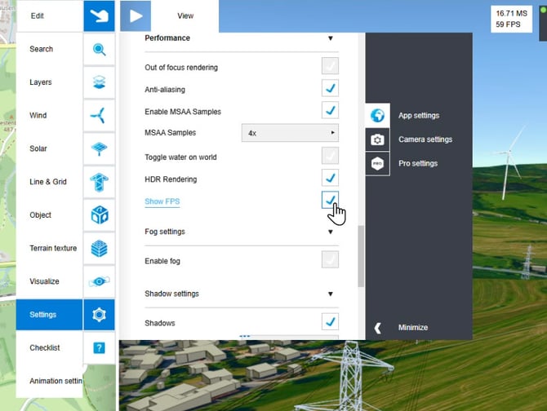The image size is (547, 411).
Task: Open the Line & Grid menu item
Action: [48, 182]
